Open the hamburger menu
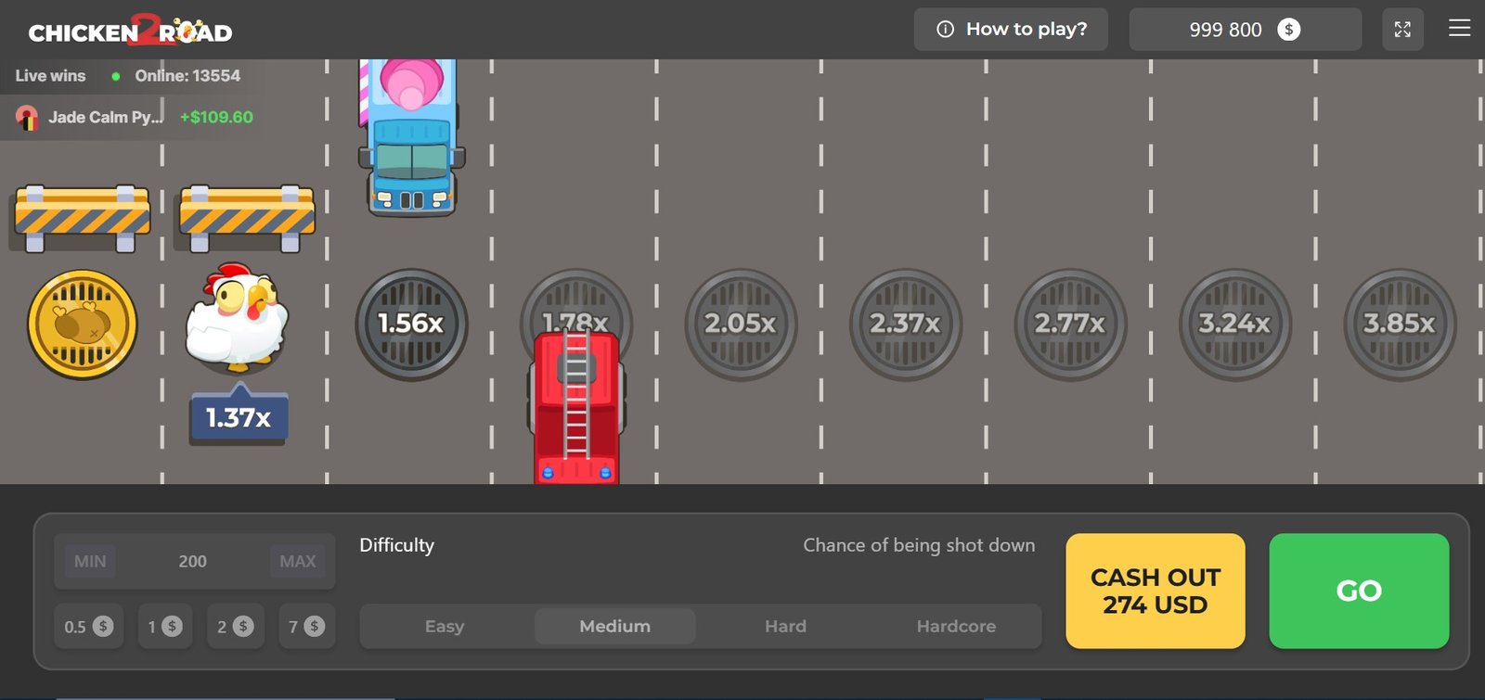 tap(1459, 29)
